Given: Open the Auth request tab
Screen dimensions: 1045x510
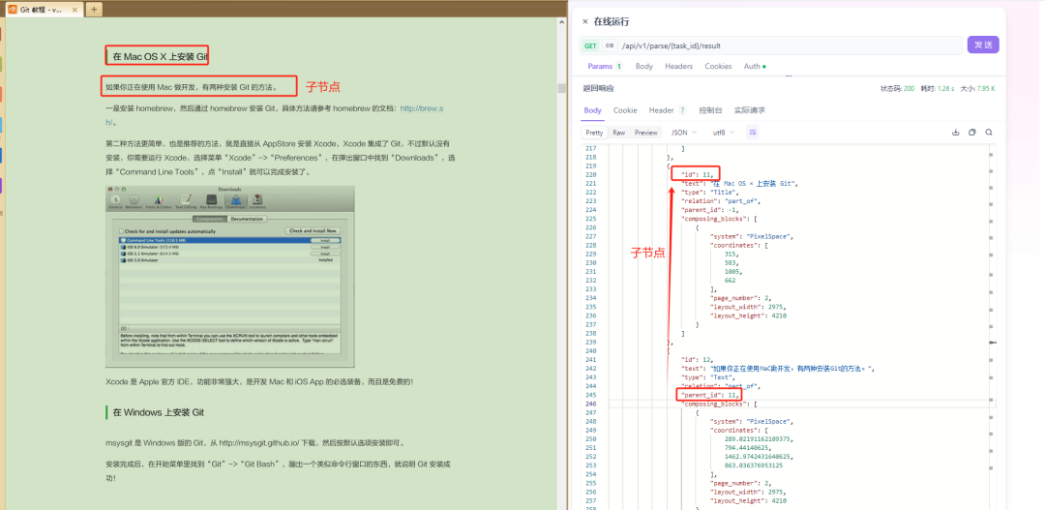Looking at the screenshot, I should pyautogui.click(x=755, y=66).
